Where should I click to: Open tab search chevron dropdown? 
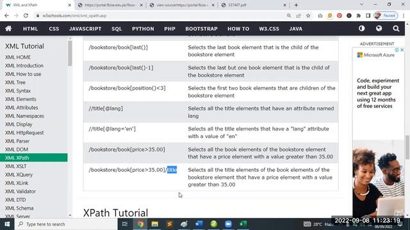coord(361,4)
